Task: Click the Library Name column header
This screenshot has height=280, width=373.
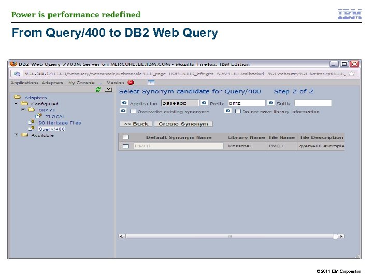Action: 246,137
